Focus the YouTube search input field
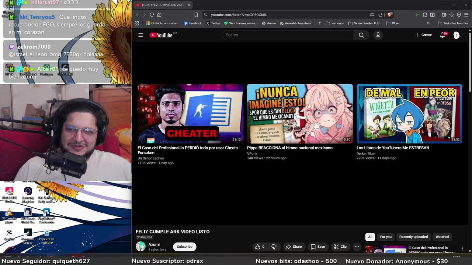Image resolution: width=472 pixels, height=265 pixels. tap(288, 35)
